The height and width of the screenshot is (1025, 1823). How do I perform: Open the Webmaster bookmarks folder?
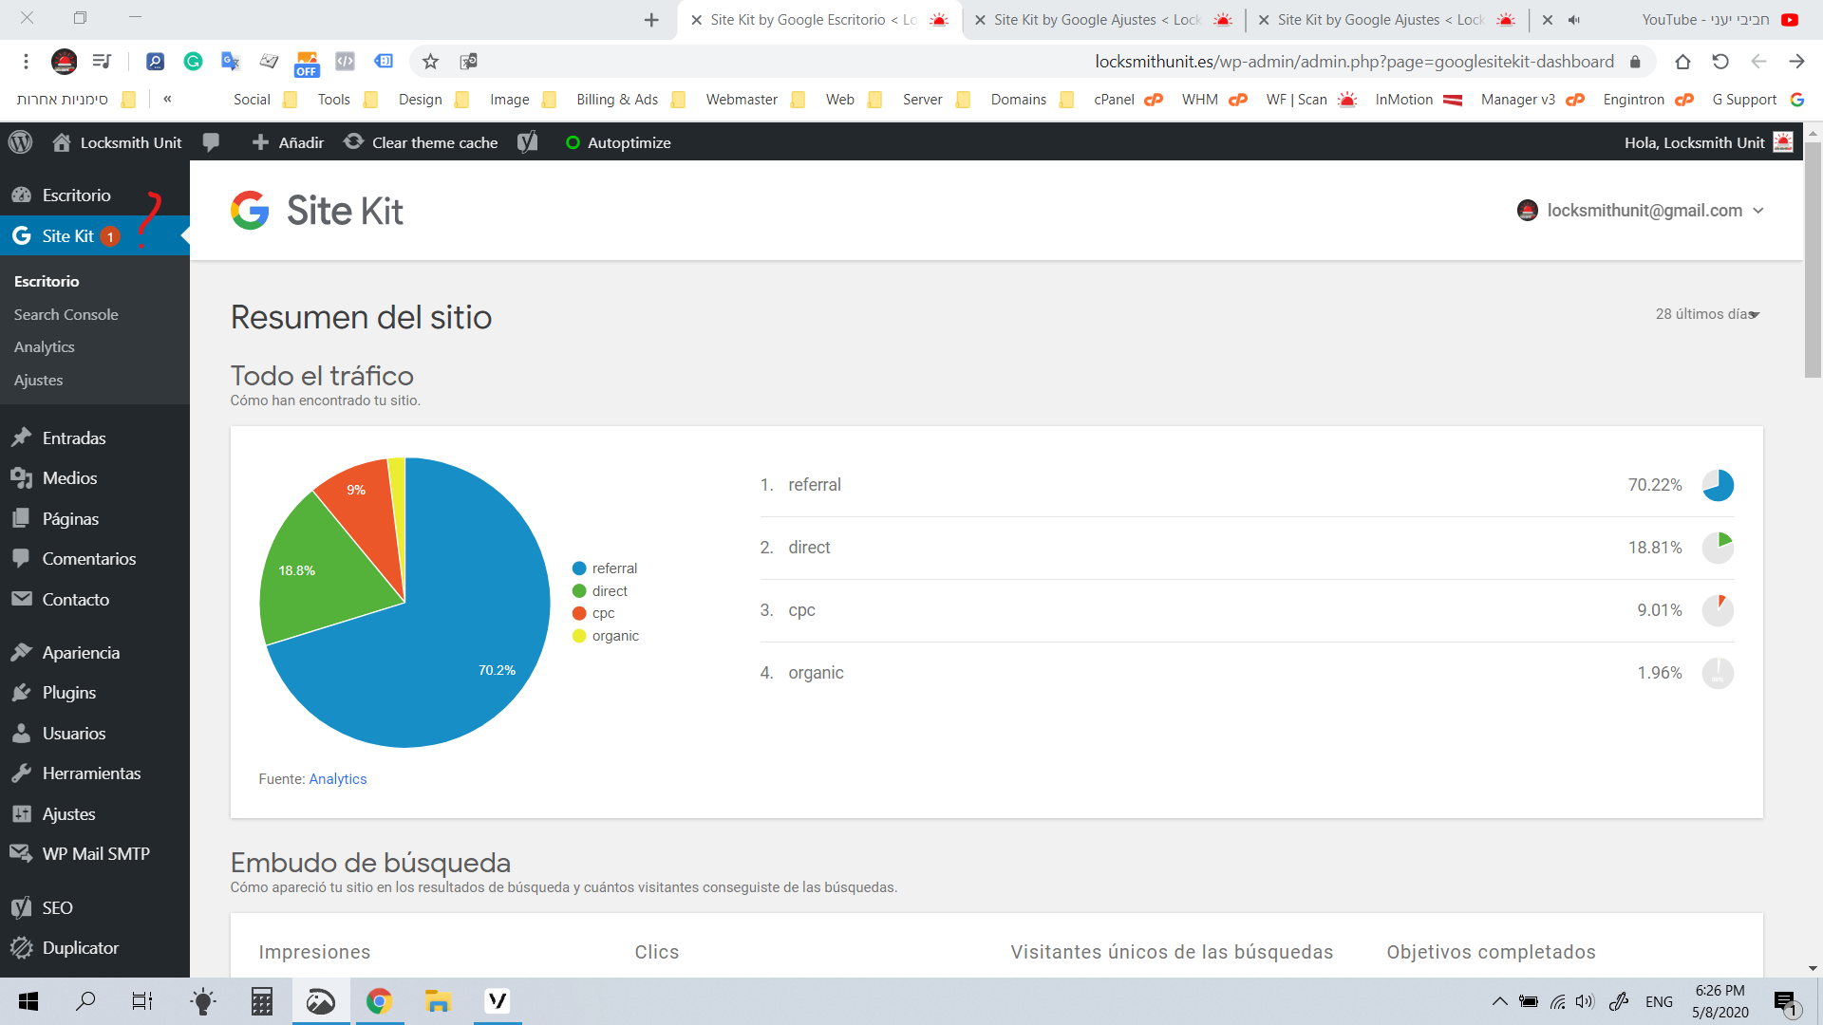[755, 100]
